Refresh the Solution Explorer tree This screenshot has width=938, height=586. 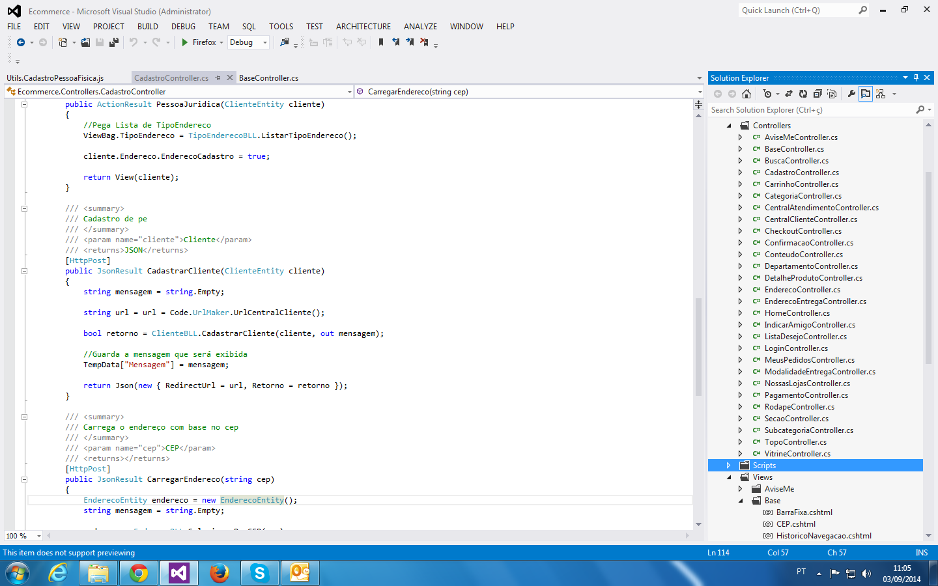click(803, 94)
